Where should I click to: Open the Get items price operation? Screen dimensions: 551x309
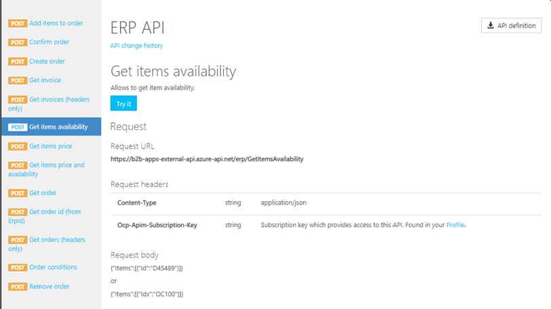(50, 146)
